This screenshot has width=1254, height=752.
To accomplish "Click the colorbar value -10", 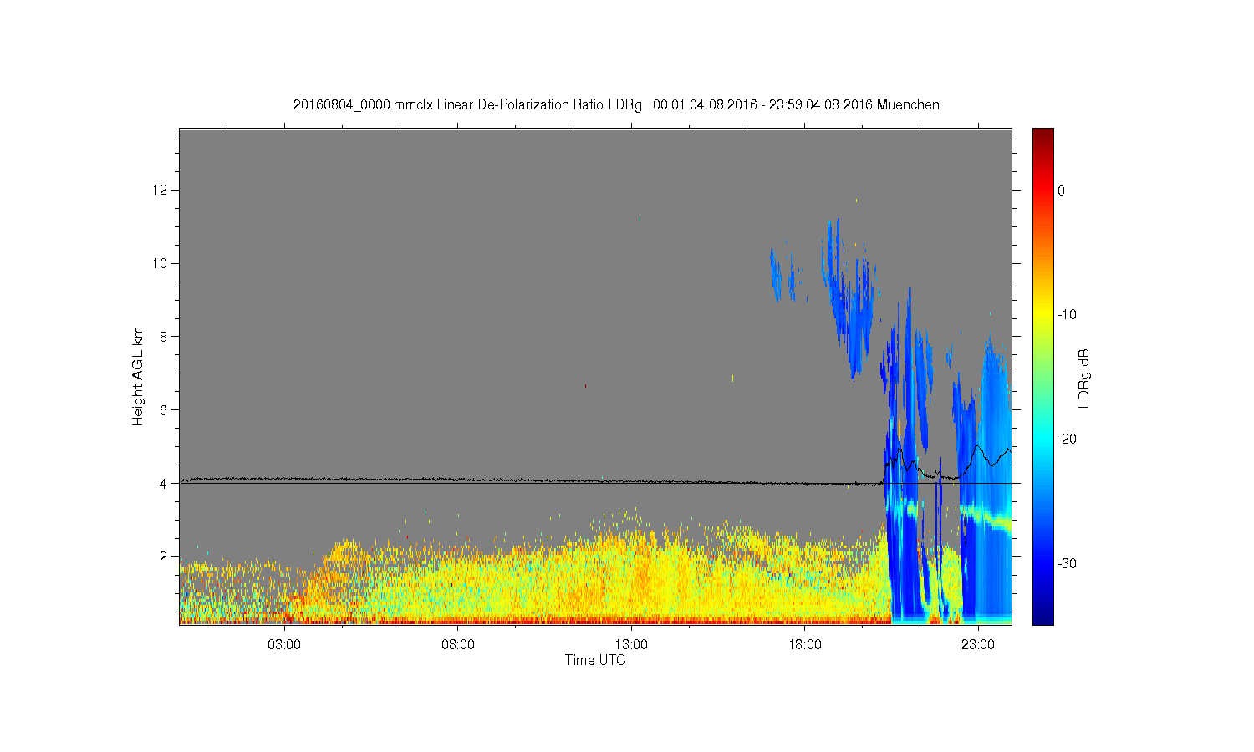I will (x=1067, y=315).
